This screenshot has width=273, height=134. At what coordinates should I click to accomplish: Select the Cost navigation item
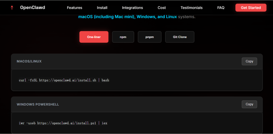click(x=162, y=8)
